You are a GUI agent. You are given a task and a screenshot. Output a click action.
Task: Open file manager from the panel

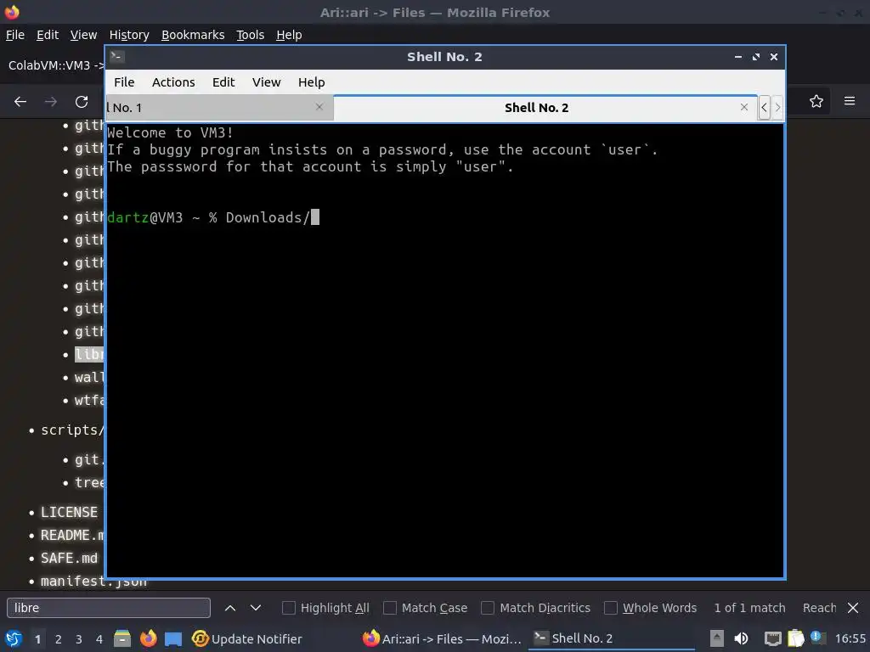[122, 638]
